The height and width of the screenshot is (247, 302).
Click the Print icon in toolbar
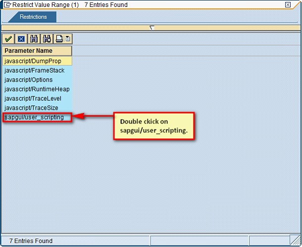coord(59,39)
